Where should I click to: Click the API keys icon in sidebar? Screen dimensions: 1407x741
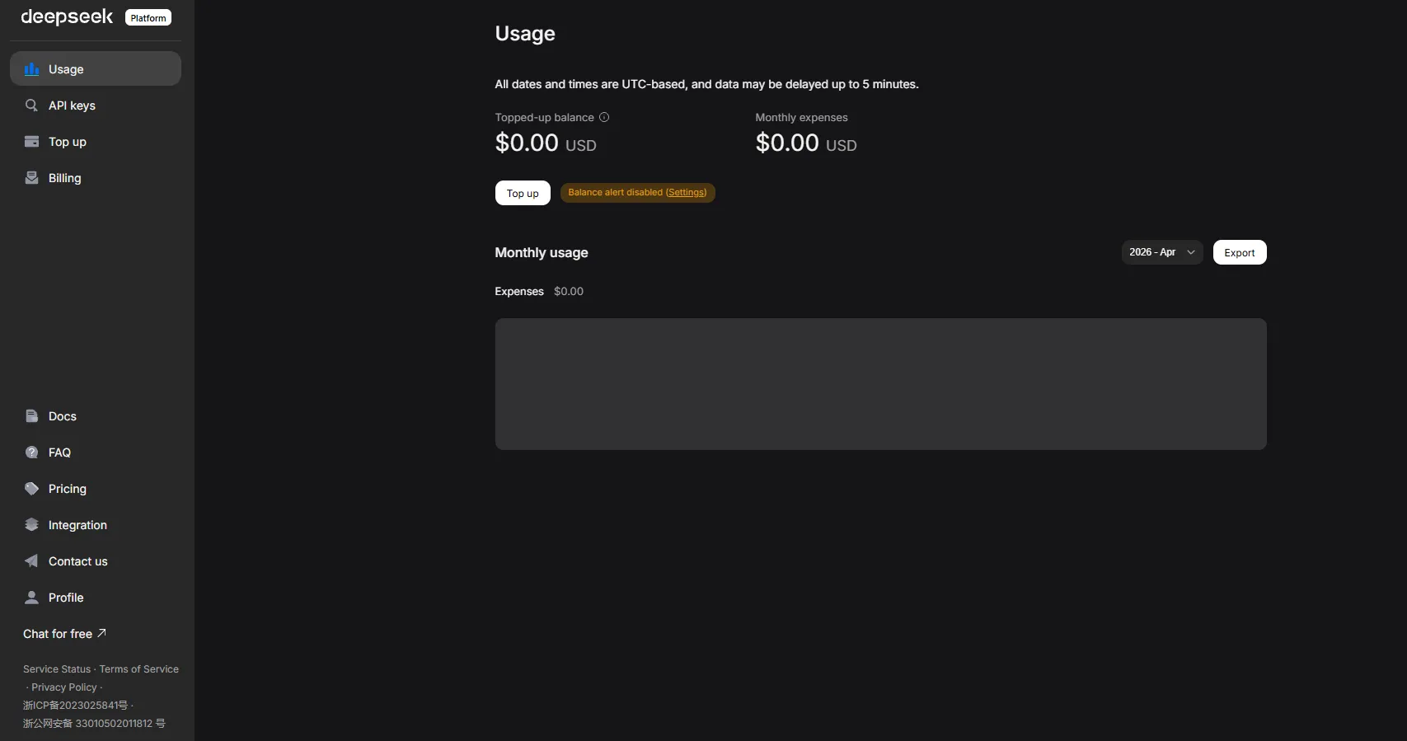click(32, 106)
